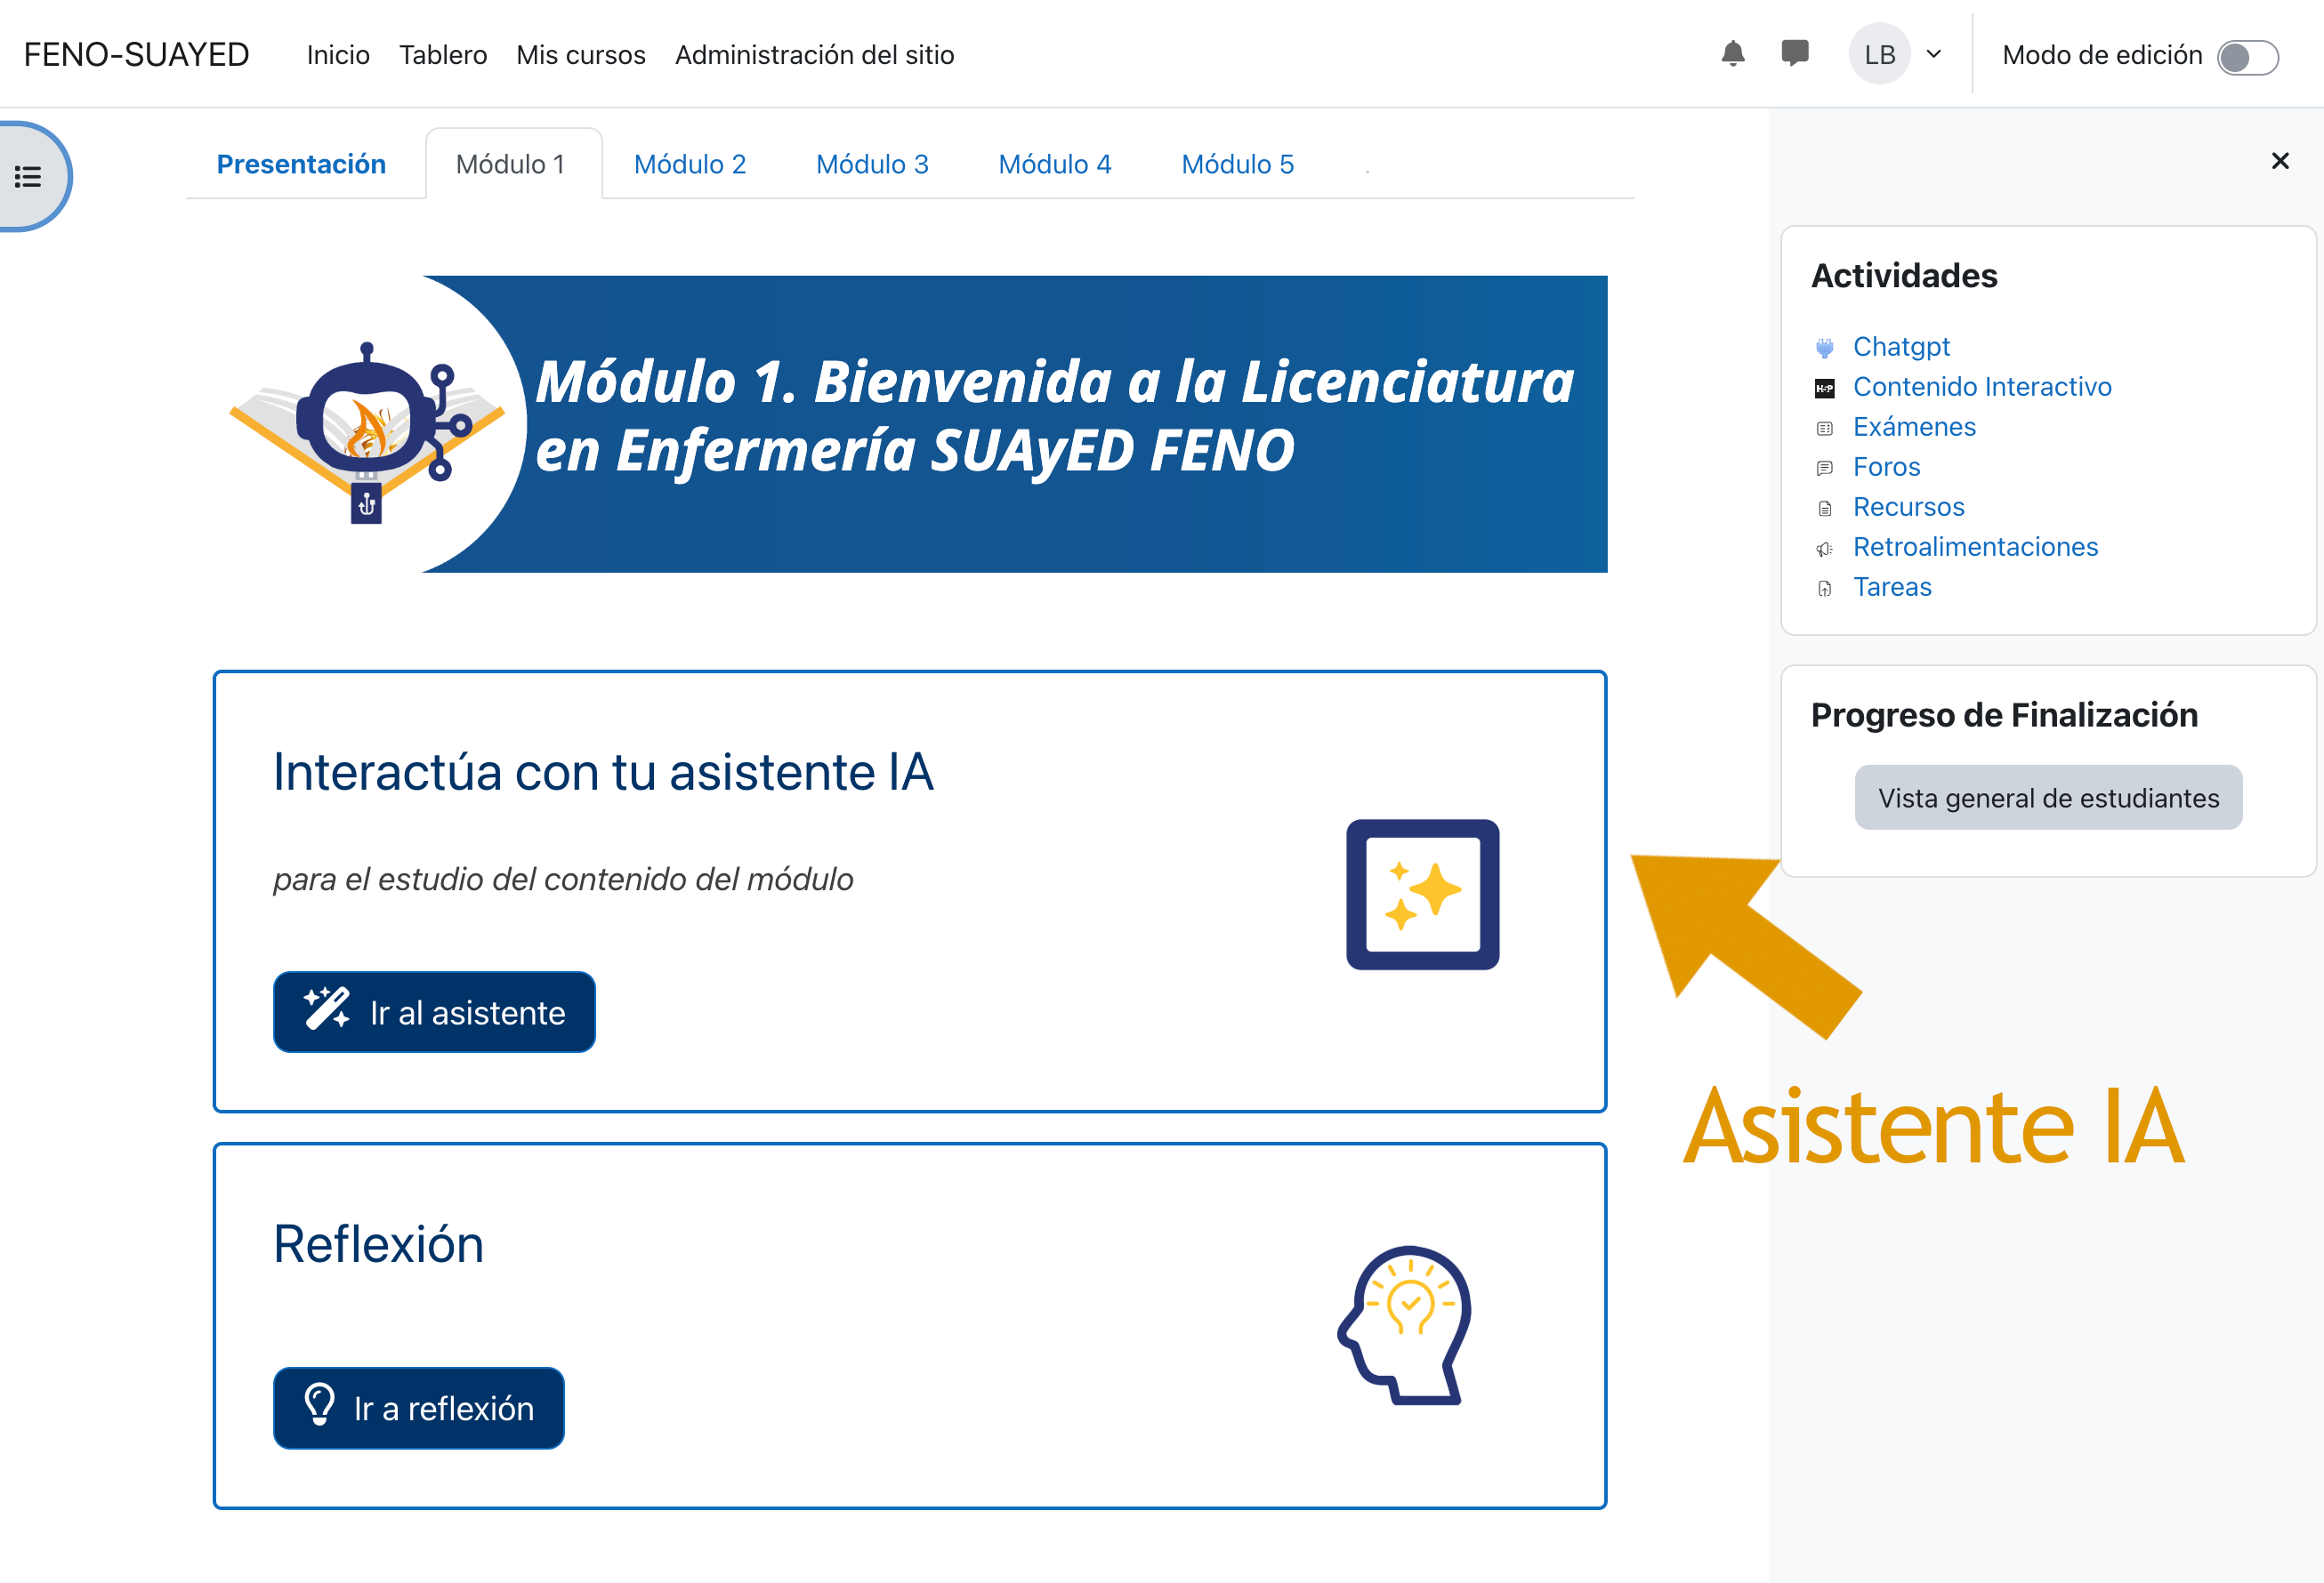Close the block drawer with X
This screenshot has height=1583, width=2324.
point(2280,161)
